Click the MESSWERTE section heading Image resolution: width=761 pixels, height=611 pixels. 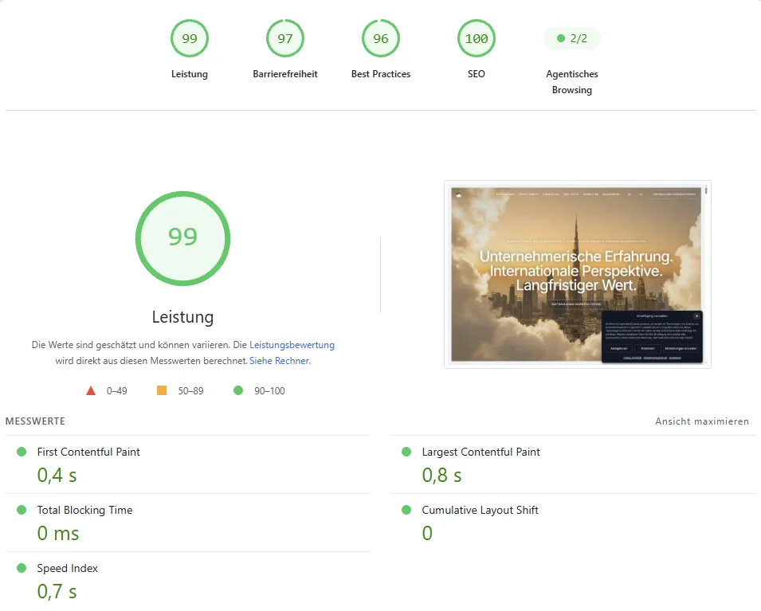[35, 421]
